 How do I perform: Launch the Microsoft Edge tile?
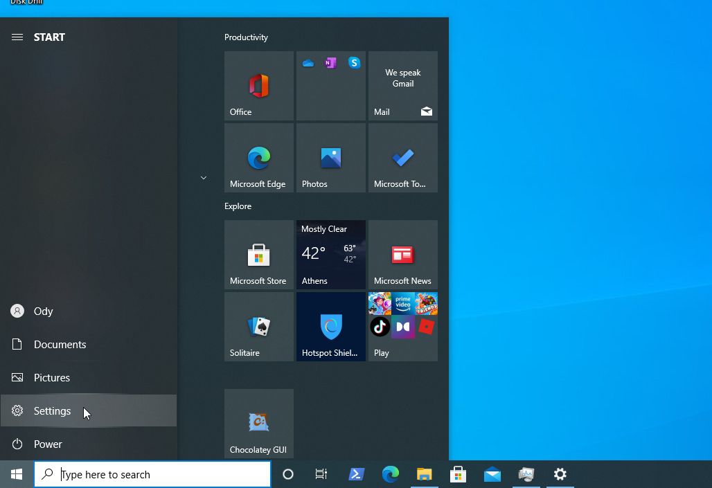pos(259,158)
